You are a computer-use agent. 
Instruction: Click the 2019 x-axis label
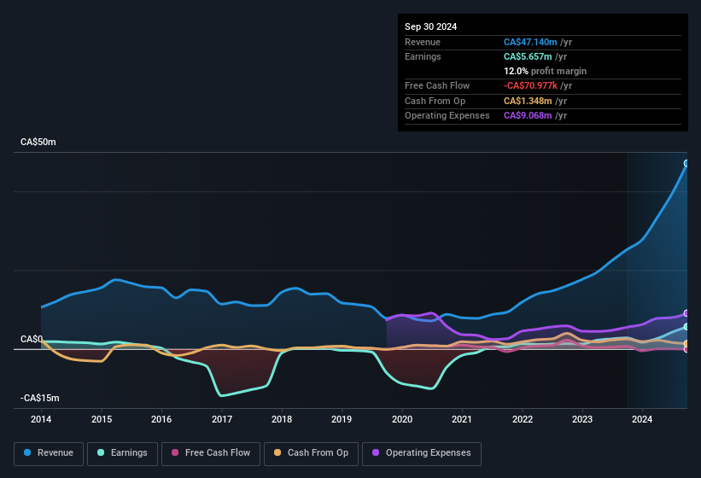[x=342, y=419]
